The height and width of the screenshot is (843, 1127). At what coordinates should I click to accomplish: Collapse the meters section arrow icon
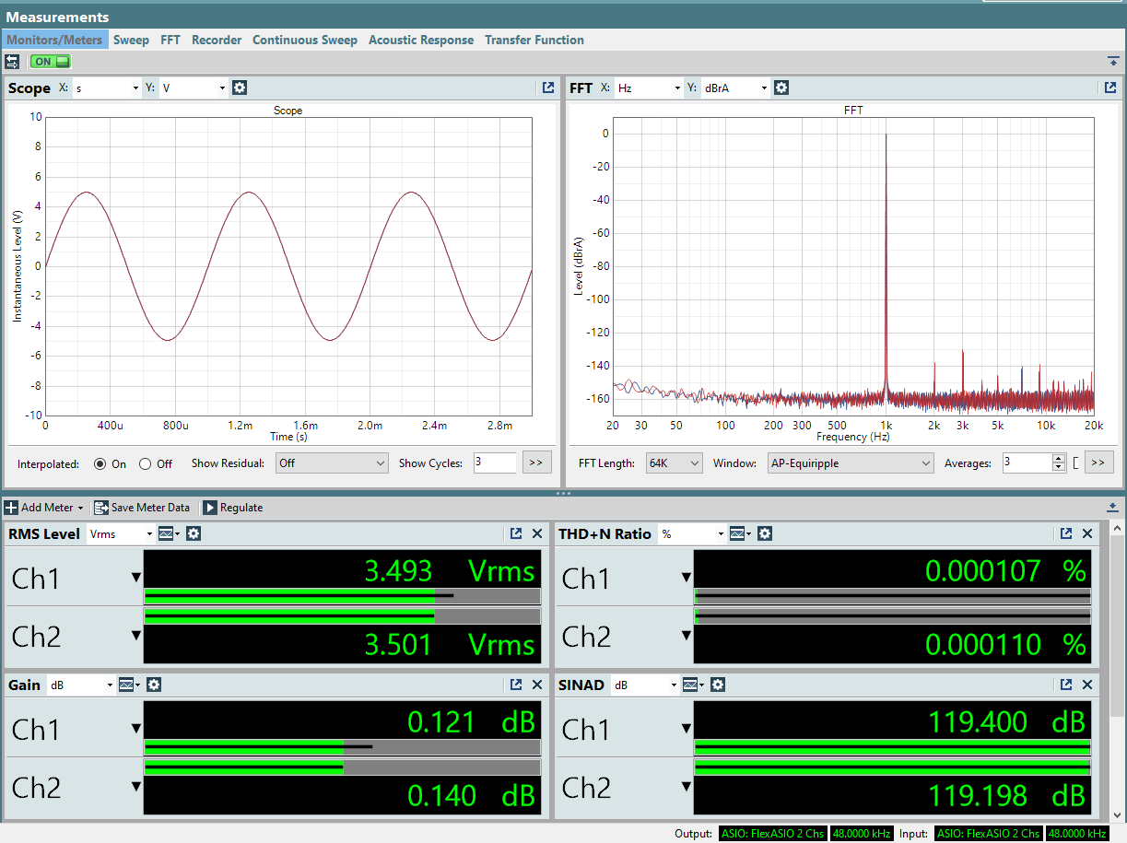pos(1113,507)
